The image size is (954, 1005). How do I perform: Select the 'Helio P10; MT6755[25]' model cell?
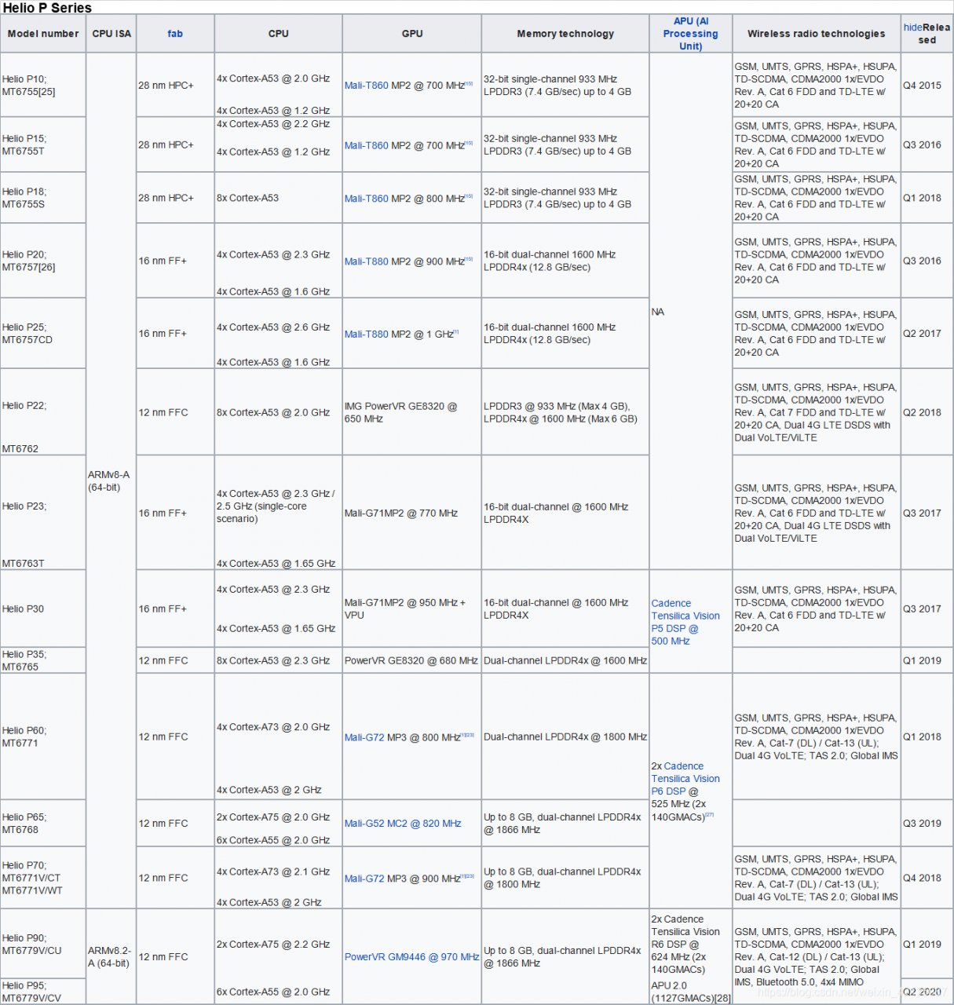click(43, 85)
